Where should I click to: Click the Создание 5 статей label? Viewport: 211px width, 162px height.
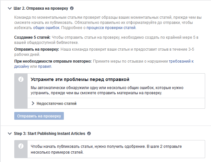[32, 37]
